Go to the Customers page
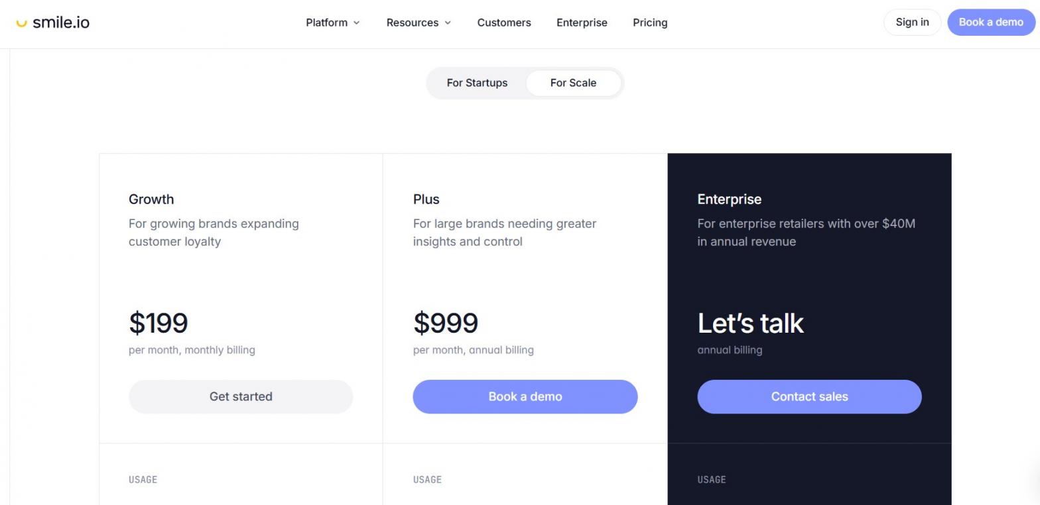Image resolution: width=1040 pixels, height=505 pixels. (504, 23)
